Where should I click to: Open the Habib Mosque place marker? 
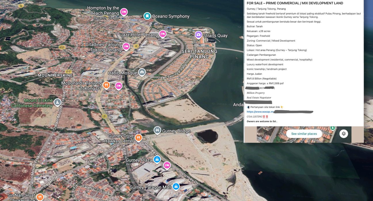[x=142, y=72]
